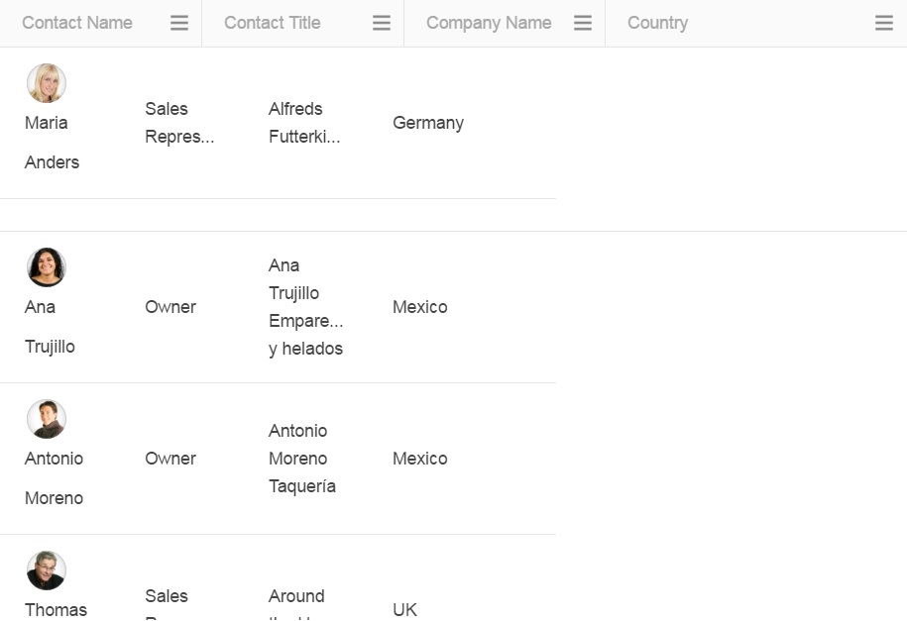Click the Ana Trujillo Emparedados company cell

(x=305, y=307)
